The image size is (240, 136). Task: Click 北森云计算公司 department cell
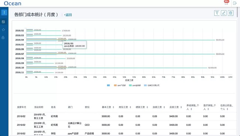(75, 125)
